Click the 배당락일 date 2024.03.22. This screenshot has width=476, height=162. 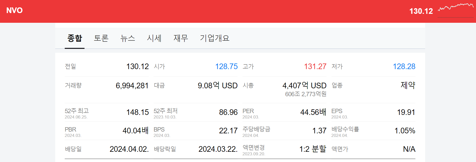(218, 149)
